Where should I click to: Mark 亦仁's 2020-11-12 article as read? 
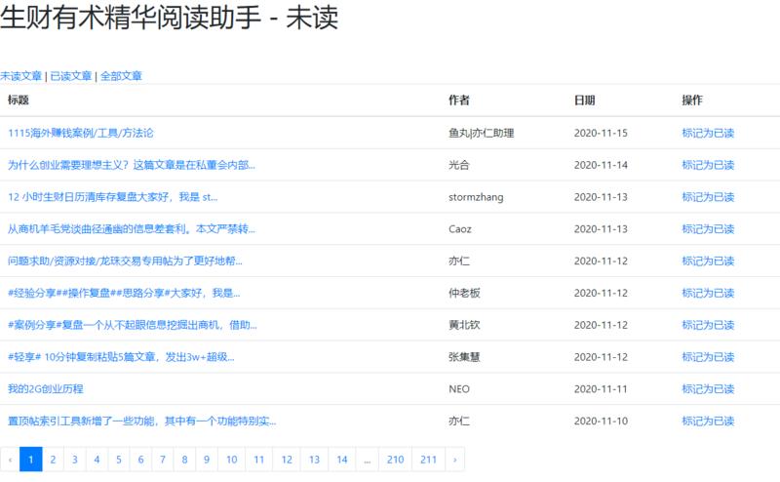(x=708, y=261)
